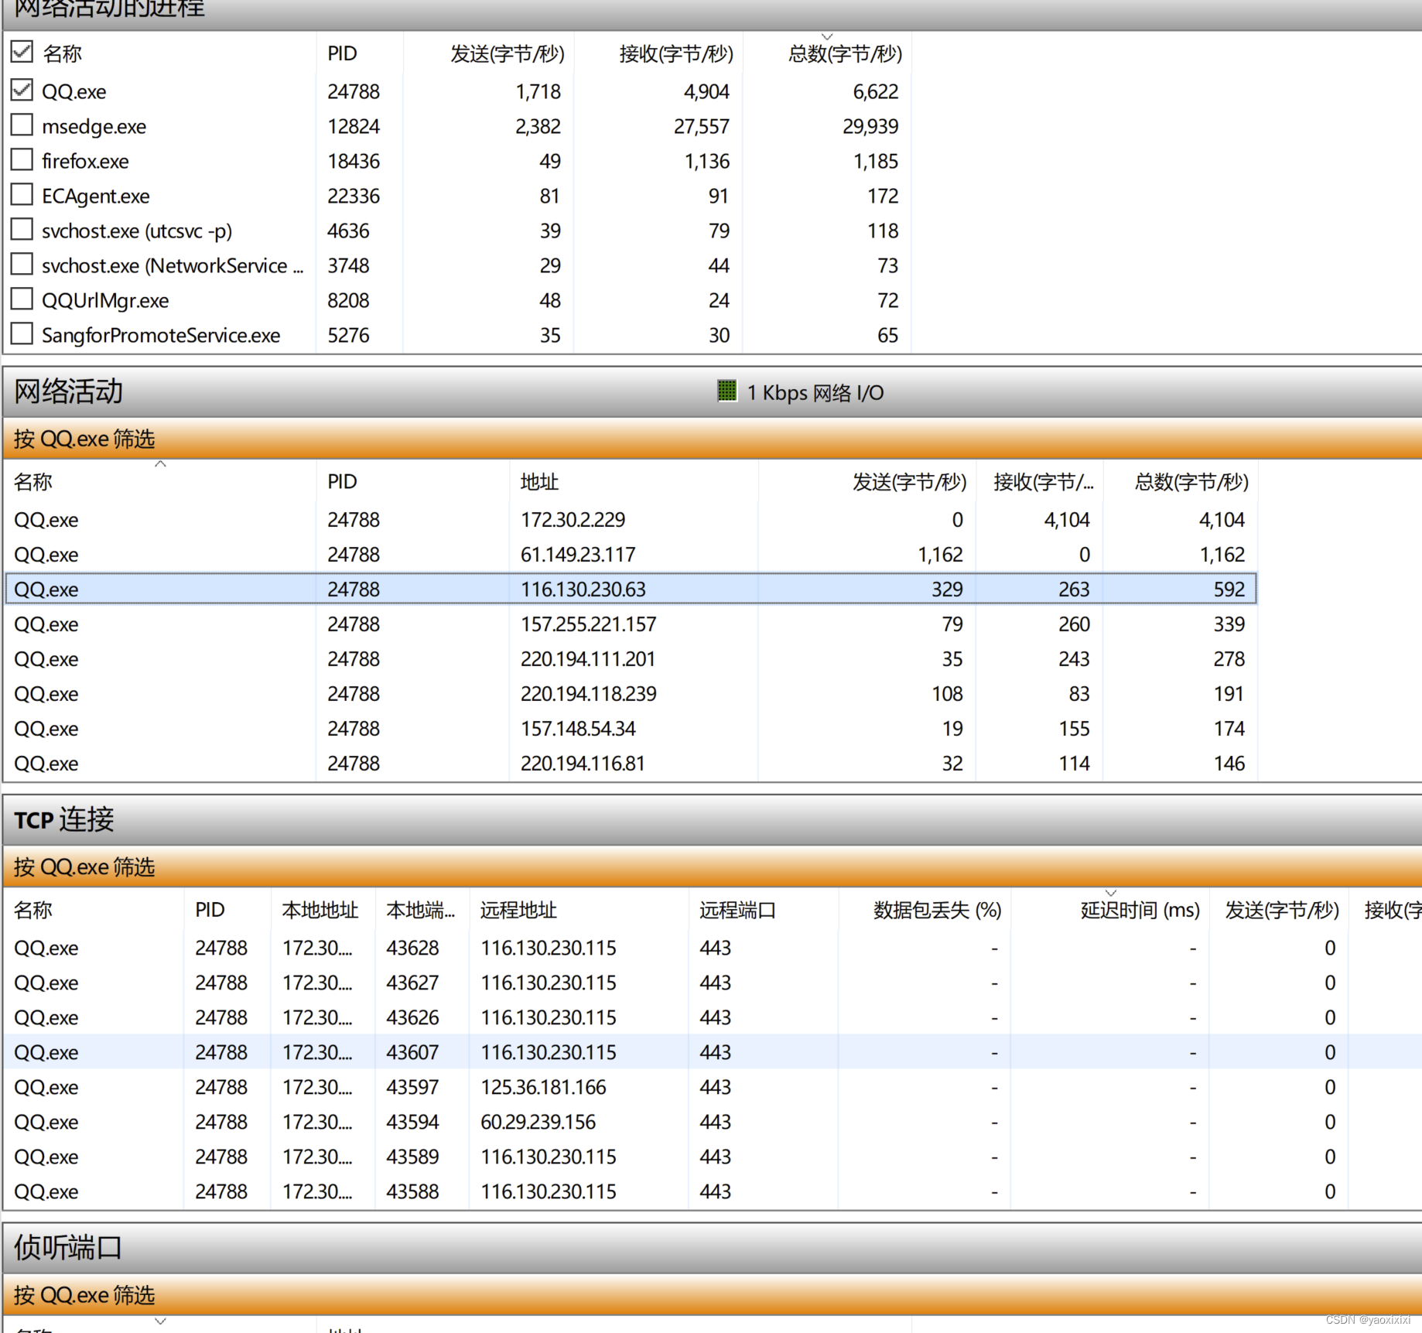
Task: Check the svchost.exe (NetworkService) checkbox
Action: point(22,264)
